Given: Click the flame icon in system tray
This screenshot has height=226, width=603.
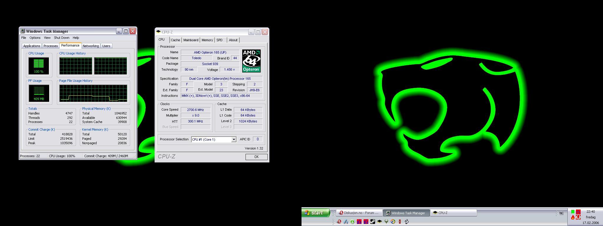Looking at the screenshot, I should coord(573,217).
